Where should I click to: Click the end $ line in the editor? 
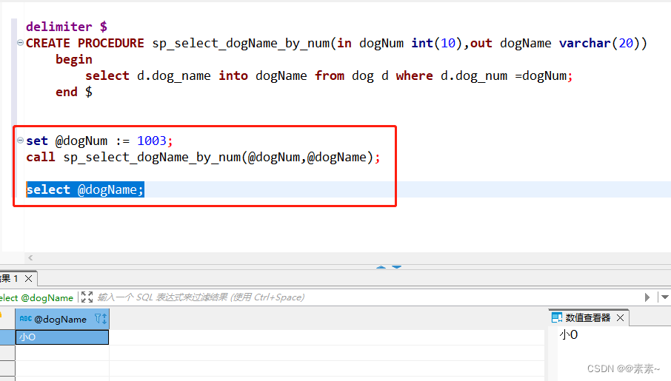click(x=73, y=92)
